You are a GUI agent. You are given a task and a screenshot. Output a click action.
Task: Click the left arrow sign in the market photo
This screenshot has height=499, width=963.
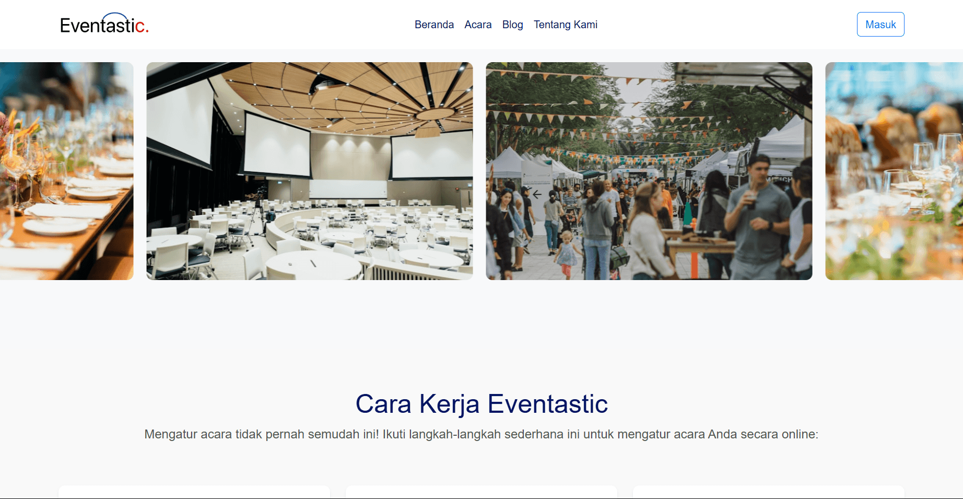click(x=537, y=194)
